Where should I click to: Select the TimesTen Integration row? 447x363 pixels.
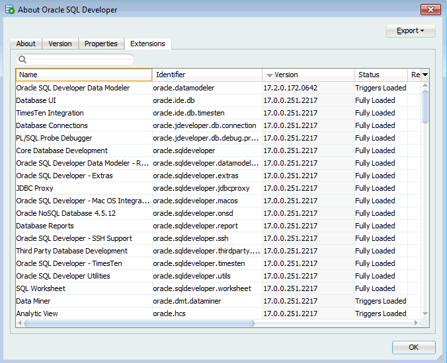click(x=218, y=113)
